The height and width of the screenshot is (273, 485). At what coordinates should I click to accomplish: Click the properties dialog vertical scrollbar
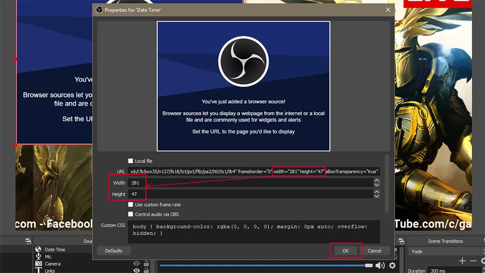(386, 183)
